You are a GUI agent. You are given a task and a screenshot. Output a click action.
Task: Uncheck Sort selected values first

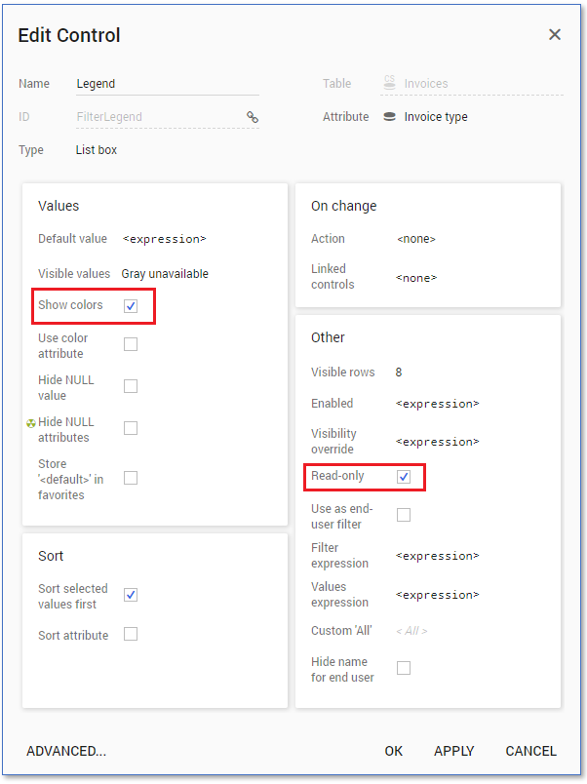(131, 595)
